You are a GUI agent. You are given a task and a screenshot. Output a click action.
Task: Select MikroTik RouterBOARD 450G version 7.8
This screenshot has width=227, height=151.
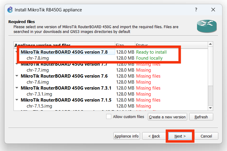[64, 52]
